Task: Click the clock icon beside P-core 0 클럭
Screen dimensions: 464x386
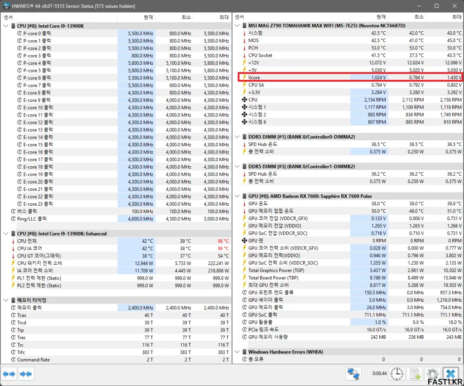Action: (x=20, y=34)
